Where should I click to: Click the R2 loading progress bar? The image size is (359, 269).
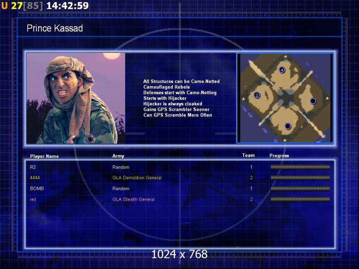(300, 167)
